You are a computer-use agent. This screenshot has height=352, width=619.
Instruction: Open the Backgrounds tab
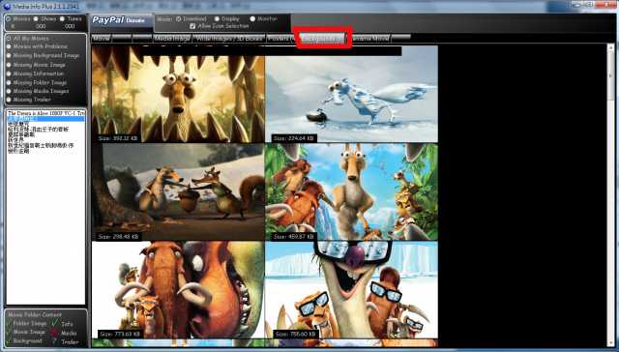322,39
